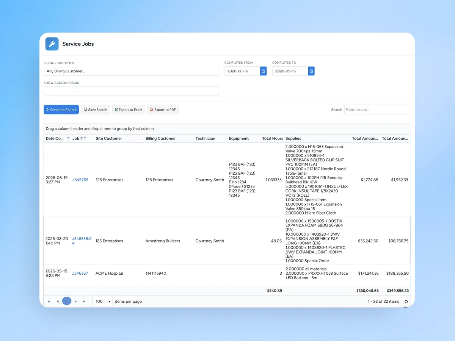Click the 2026-09-15 8:28 PM date cell
This screenshot has height=341, width=455.
[56, 274]
